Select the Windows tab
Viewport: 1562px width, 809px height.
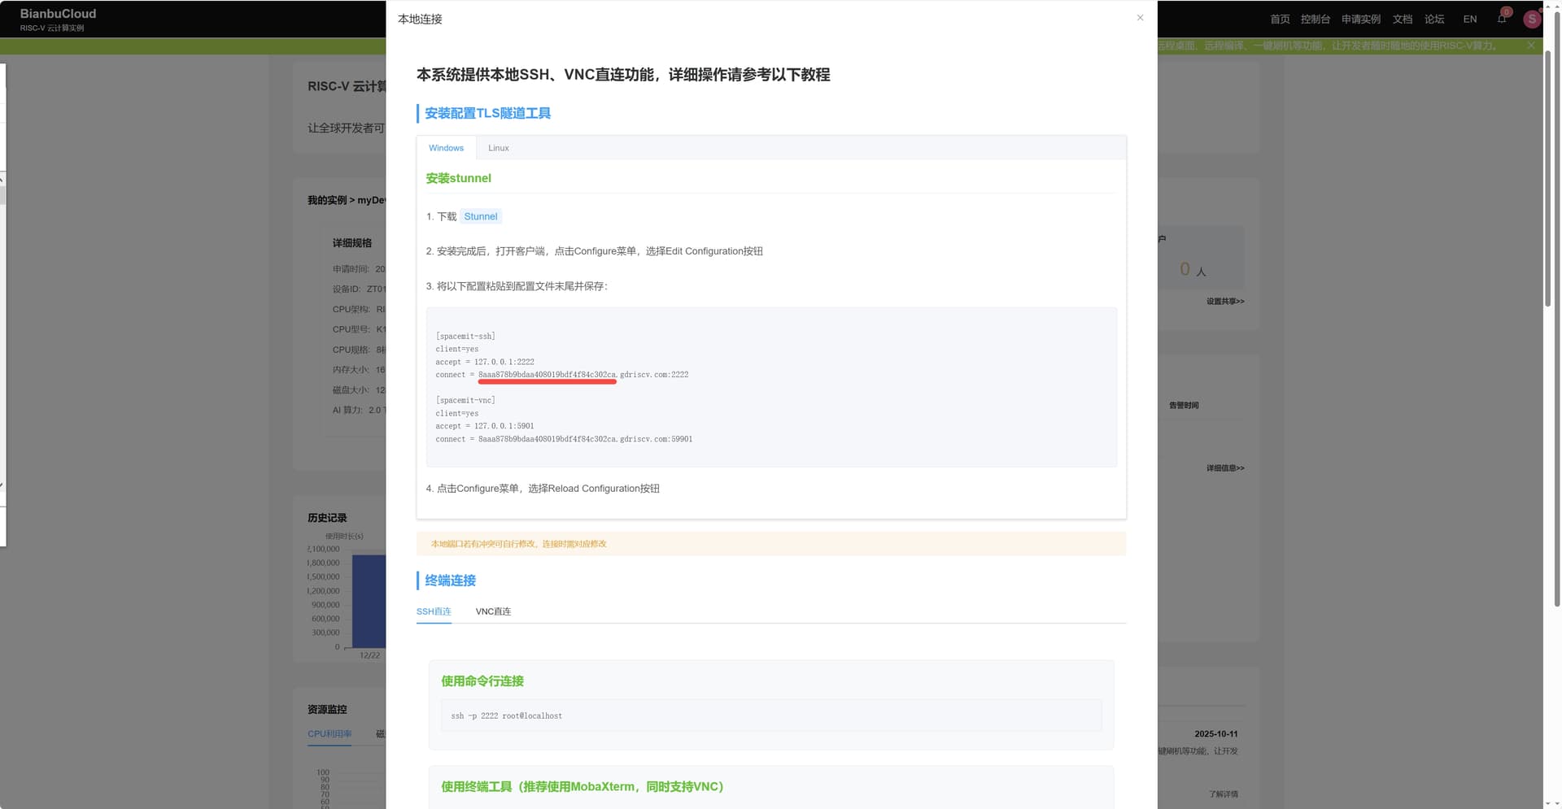[x=446, y=148]
